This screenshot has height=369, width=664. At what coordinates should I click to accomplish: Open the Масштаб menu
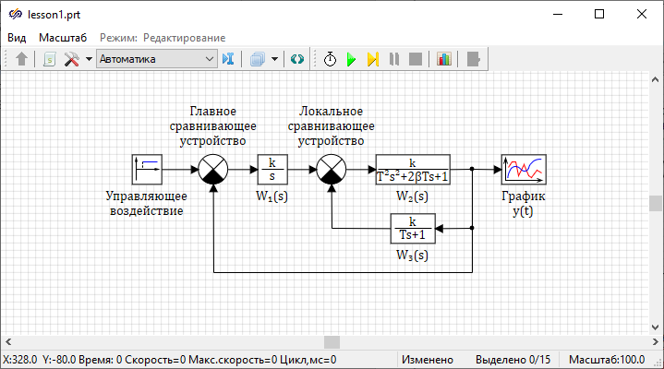[63, 38]
